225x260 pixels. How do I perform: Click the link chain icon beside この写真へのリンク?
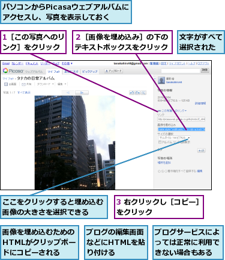point(159,111)
